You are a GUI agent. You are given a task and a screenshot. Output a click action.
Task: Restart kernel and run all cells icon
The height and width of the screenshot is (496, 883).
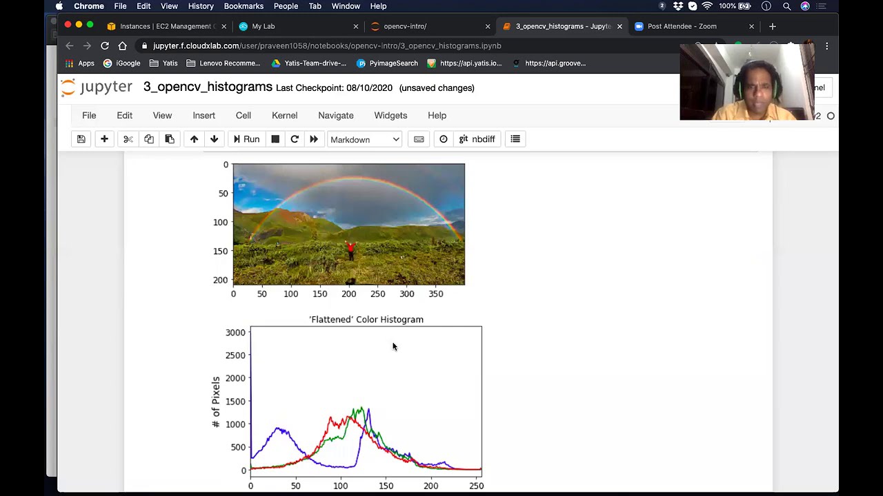coord(314,139)
